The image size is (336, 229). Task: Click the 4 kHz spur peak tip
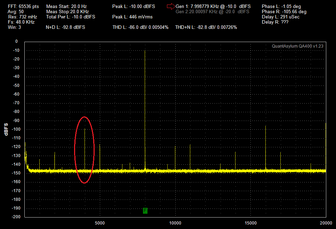click(85, 129)
